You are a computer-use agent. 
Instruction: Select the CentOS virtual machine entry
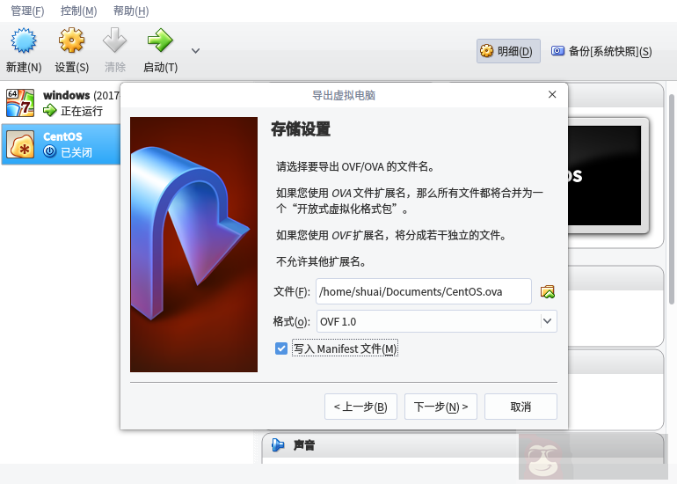click(61, 144)
